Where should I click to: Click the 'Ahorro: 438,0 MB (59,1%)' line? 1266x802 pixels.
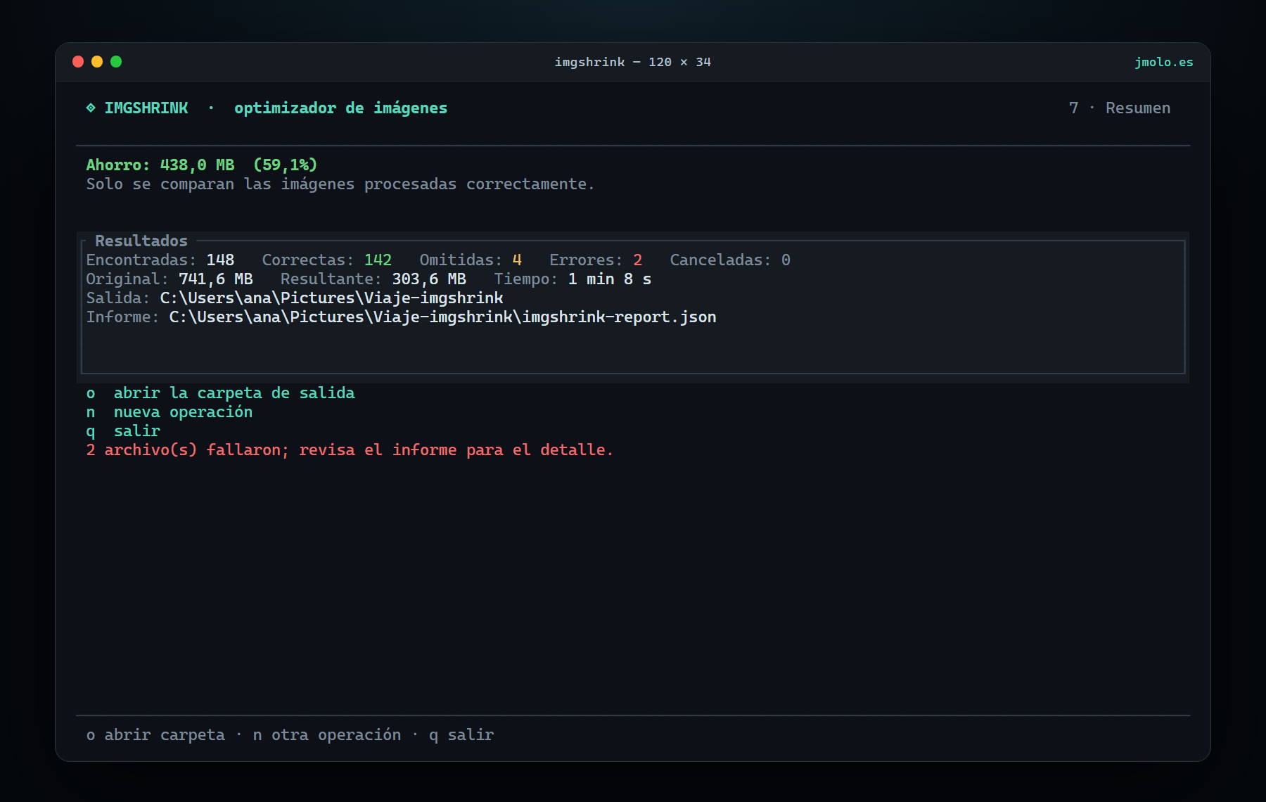point(202,165)
